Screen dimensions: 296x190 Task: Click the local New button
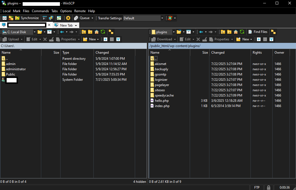click(91, 39)
